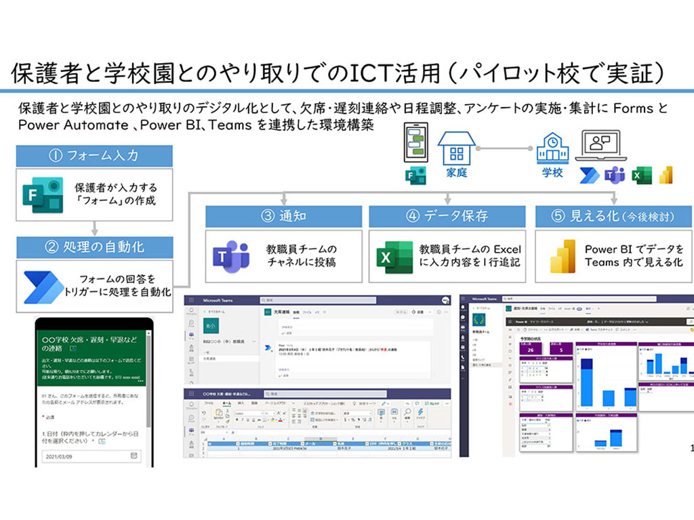Click Power Automate Flow avatar on channel post
694x520 pixels.
pos(268,347)
